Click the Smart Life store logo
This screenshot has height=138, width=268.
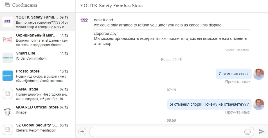[x=8, y=58]
